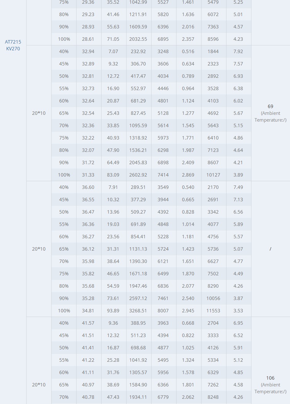
Task: Click the AT7215 KV270 motor label
Action: pos(13,45)
